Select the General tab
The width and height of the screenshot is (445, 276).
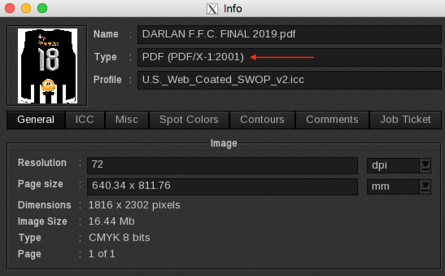click(x=35, y=120)
